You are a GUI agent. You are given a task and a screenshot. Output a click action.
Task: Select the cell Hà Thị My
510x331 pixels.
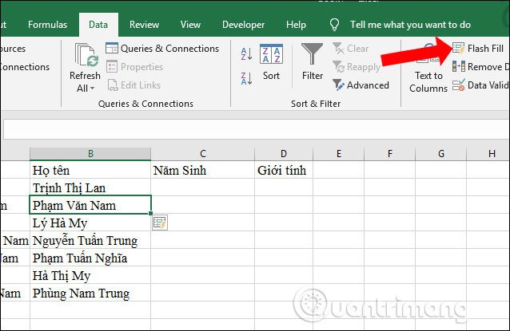[x=90, y=275]
